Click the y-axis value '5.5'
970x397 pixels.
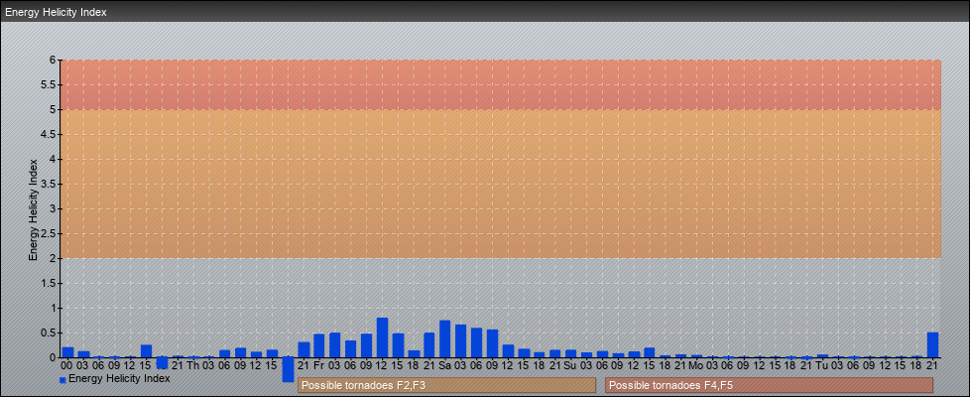point(50,84)
